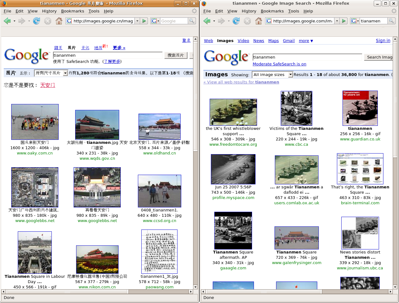
Task: Click the 搜索图片 search button
Action: (176, 55)
